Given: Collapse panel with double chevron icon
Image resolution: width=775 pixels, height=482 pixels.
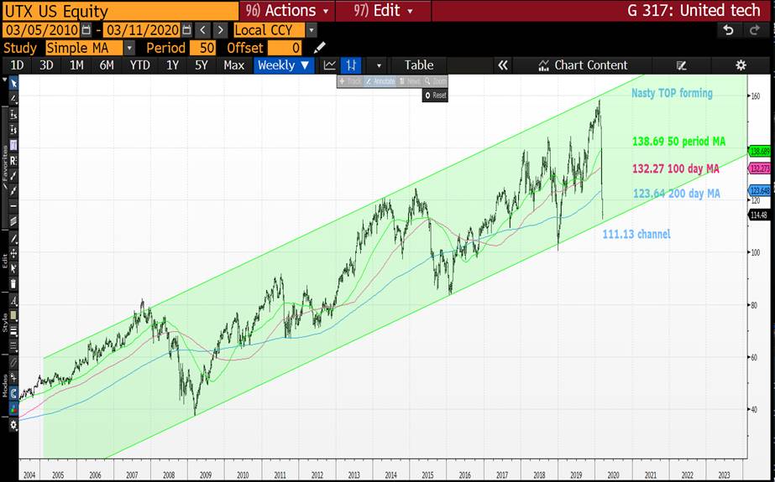Looking at the screenshot, I should 503,65.
